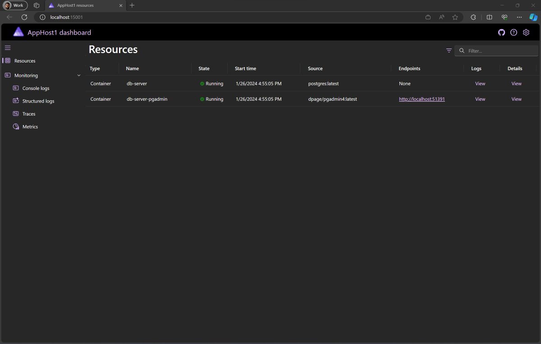Open the Traces page
The width and height of the screenshot is (541, 344).
[x=30, y=114]
